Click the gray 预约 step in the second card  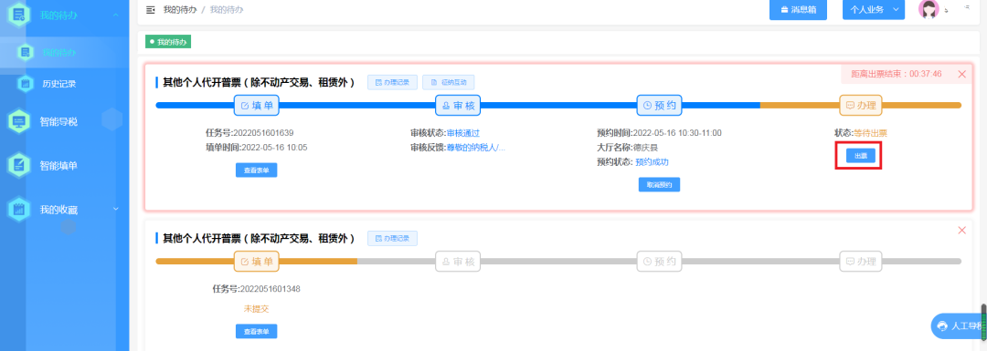(659, 262)
